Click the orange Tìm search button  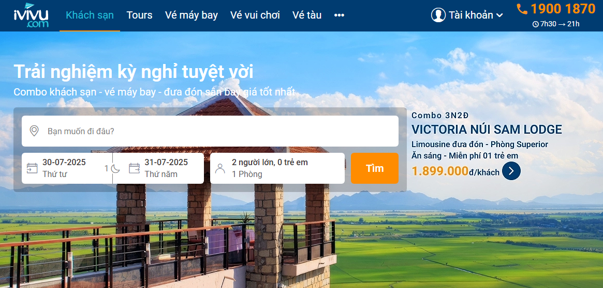pos(375,168)
